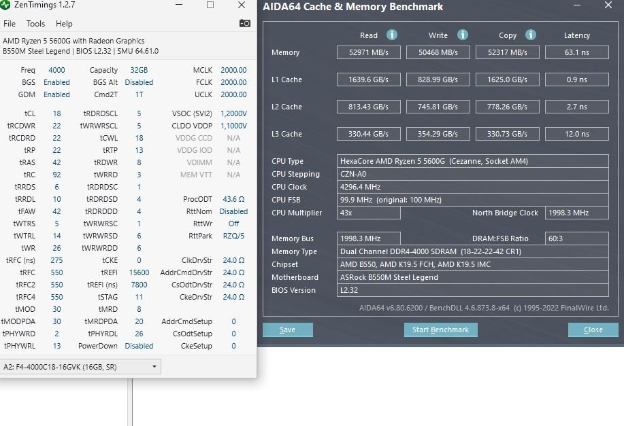Click the Freq value 4000 in ZenTimings

(x=56, y=70)
